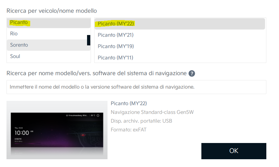Click the red navigation arrow in preview

click(83, 135)
